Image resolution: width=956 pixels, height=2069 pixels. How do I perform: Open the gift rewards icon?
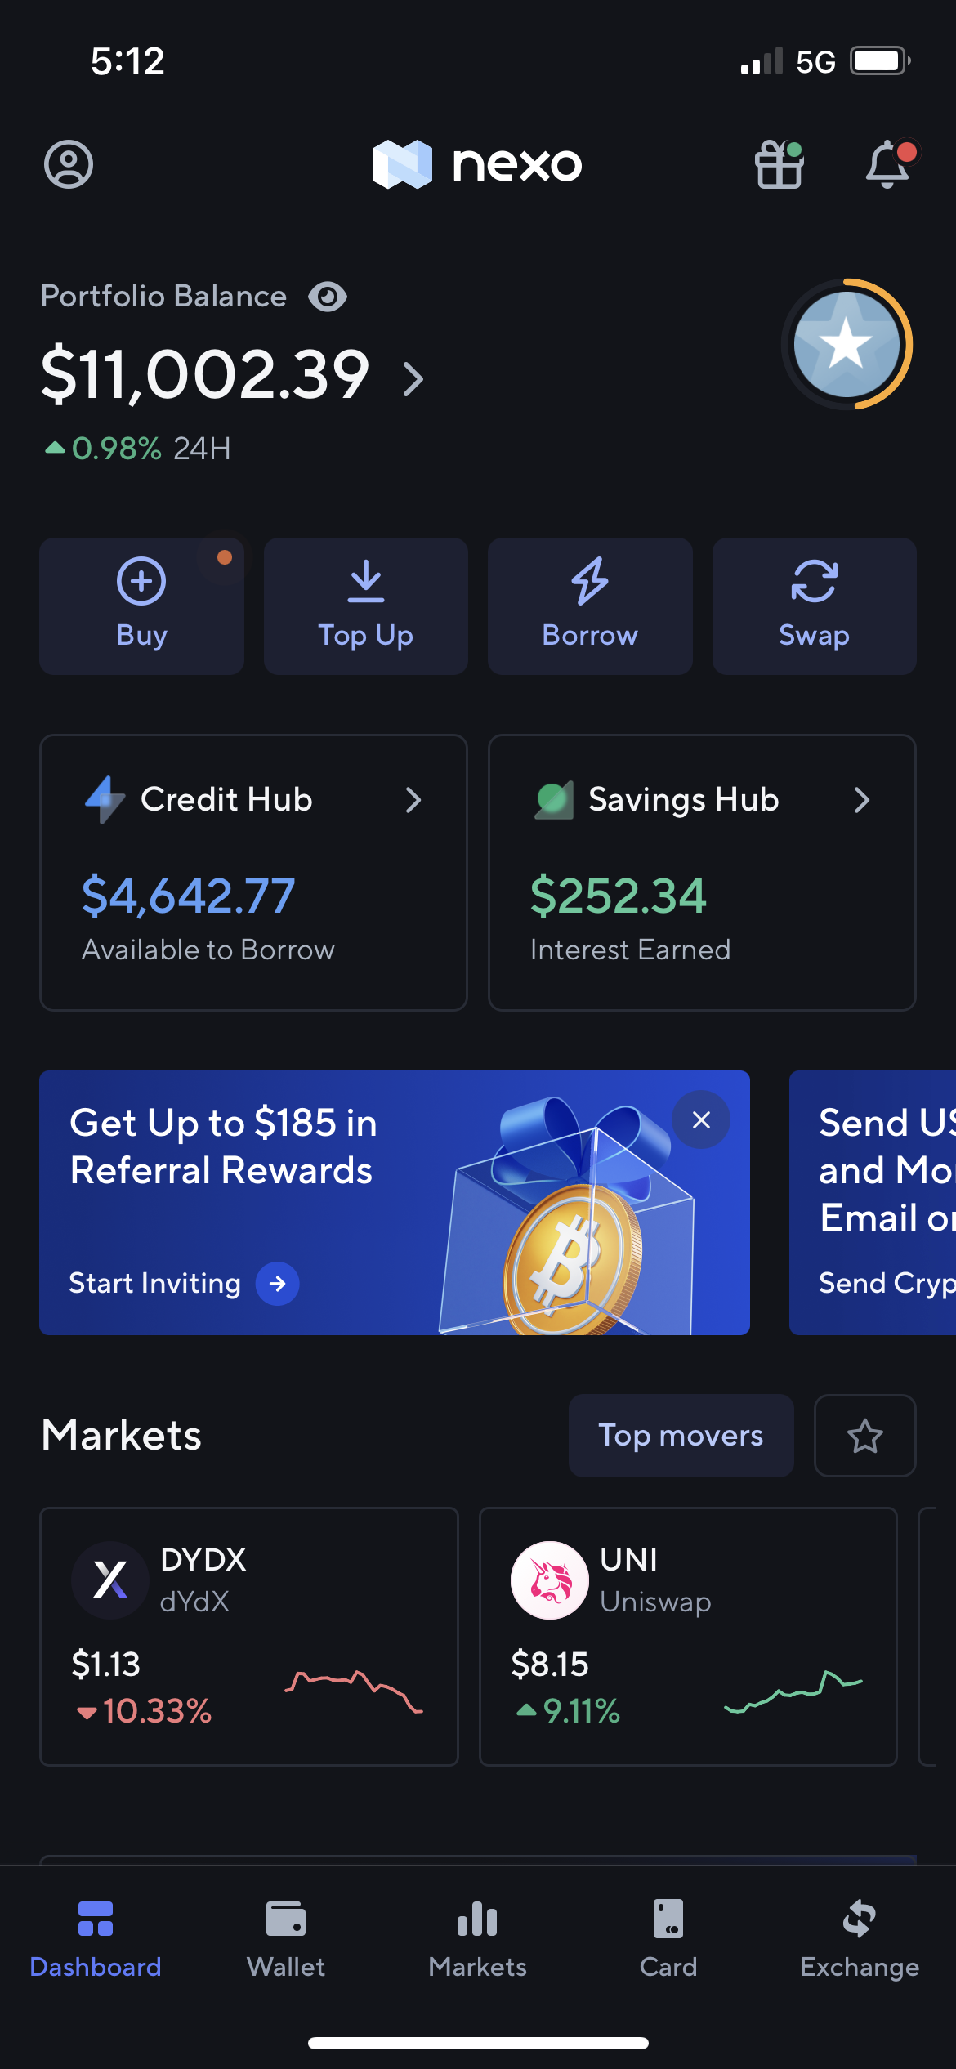click(780, 164)
